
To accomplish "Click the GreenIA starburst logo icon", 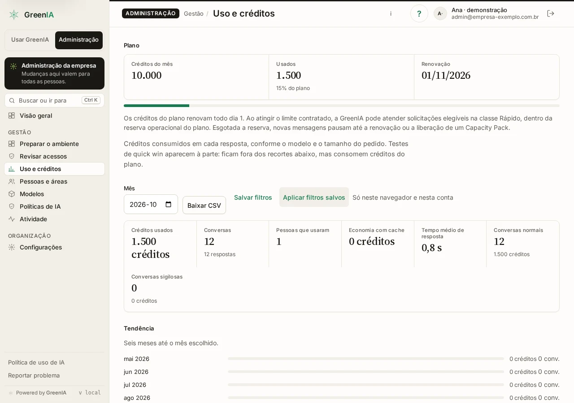I will [14, 15].
